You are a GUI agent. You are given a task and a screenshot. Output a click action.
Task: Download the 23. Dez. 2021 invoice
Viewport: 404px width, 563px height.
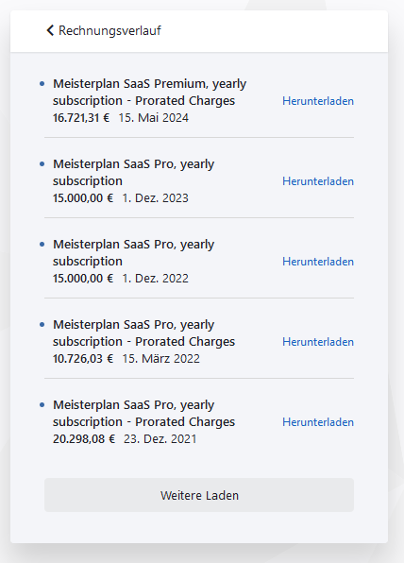318,422
